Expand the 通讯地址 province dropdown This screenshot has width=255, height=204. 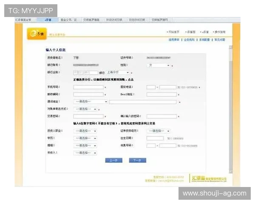pos(91,102)
